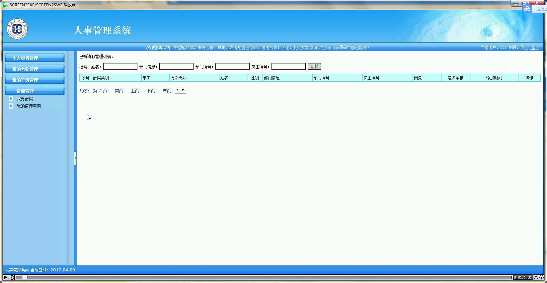
Task: Click the 是否审核 column header
Action: (x=456, y=78)
